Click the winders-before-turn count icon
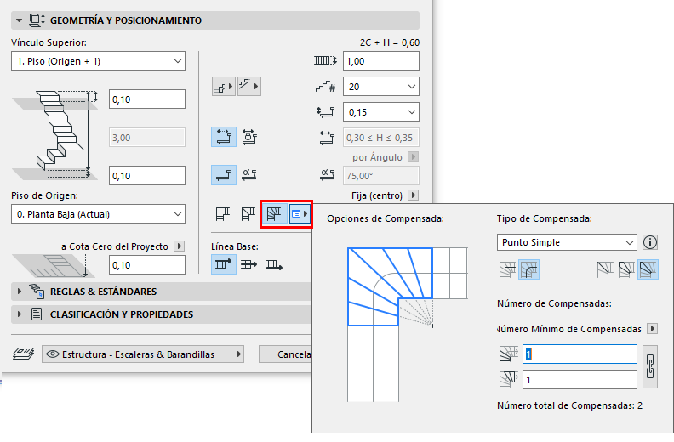The height and width of the screenshot is (442, 674). click(x=509, y=354)
